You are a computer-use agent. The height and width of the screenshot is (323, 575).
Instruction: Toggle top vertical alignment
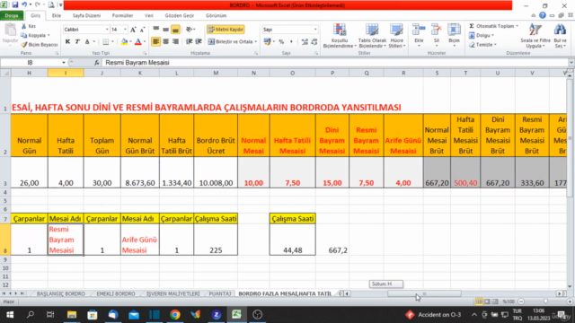click(155, 30)
